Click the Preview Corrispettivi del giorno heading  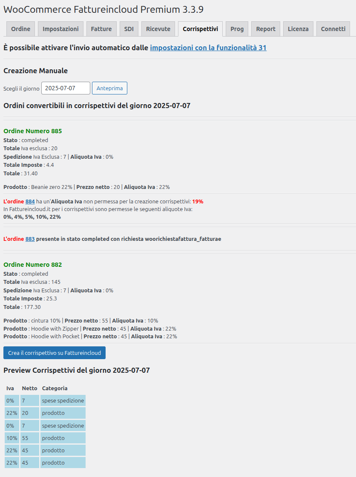pos(77,370)
